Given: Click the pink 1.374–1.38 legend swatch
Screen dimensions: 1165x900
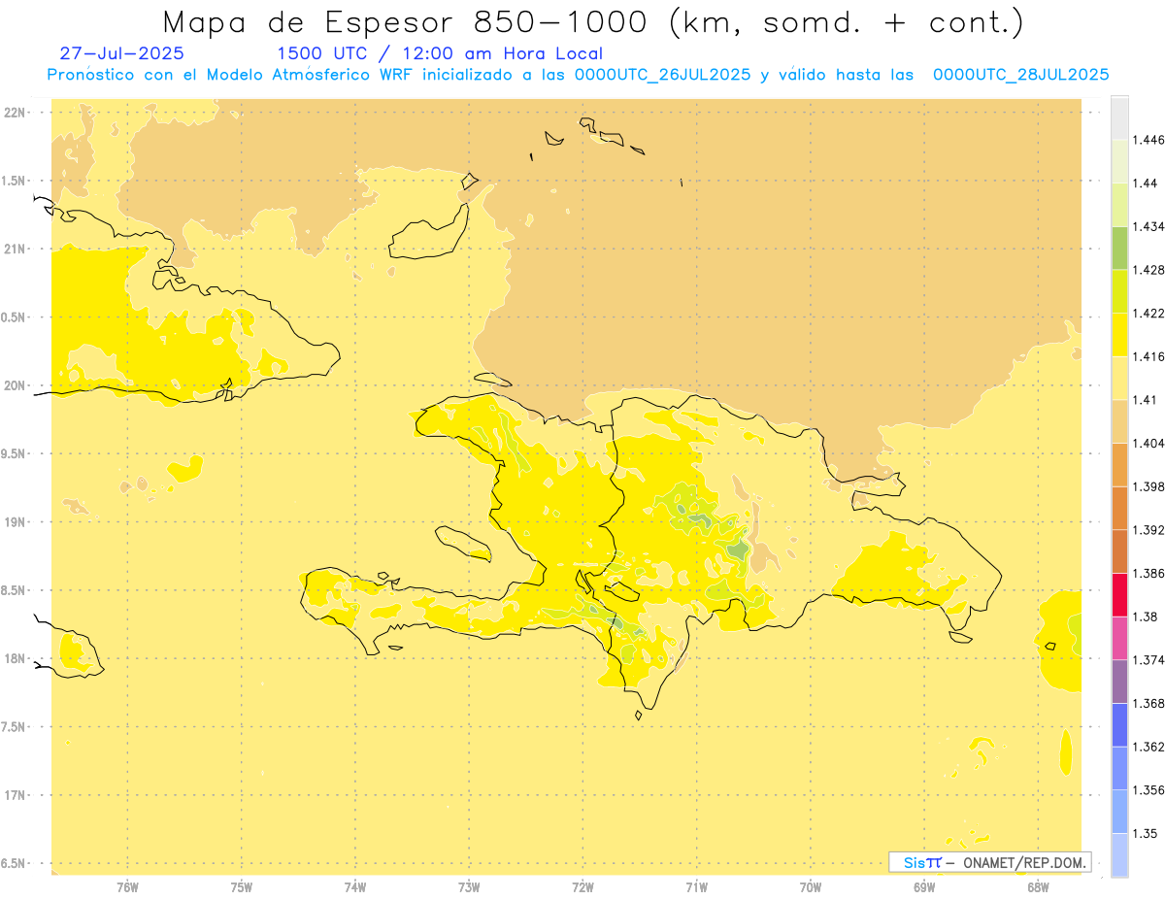Looking at the screenshot, I should [x=1119, y=638].
